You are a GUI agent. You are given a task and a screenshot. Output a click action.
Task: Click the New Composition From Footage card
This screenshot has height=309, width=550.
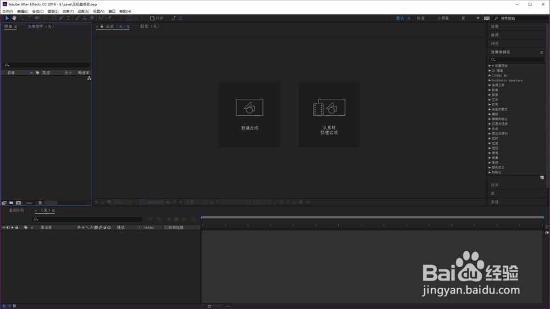tap(329, 114)
